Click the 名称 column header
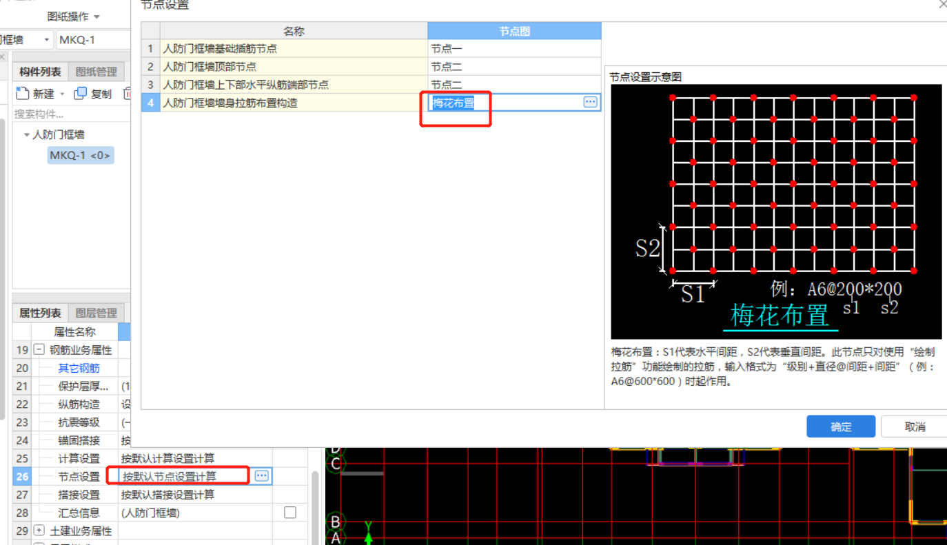Screen dimensions: 947x545 click(x=294, y=31)
